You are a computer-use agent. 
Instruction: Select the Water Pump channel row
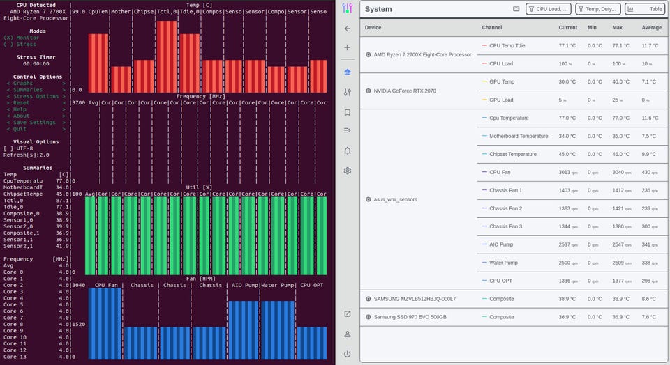click(572, 263)
